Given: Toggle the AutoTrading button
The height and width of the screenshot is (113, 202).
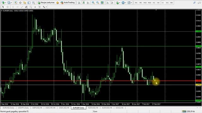Looking at the screenshot, I should click(68, 3).
